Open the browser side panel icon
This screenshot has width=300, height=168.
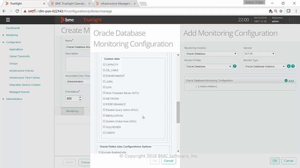pyautogui.click(x=289, y=11)
